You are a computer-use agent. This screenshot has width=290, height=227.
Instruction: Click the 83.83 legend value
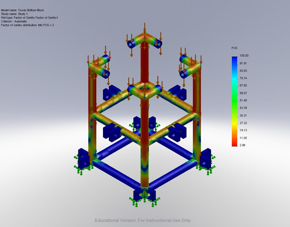pos(243,71)
